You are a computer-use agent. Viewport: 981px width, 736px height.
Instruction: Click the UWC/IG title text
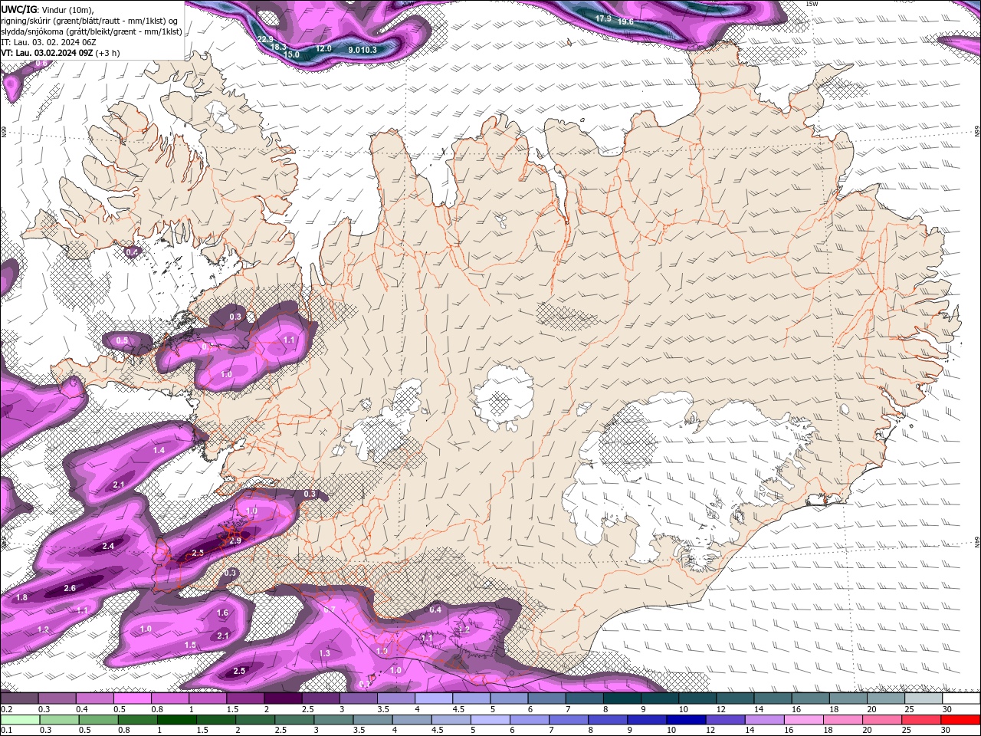[19, 9]
